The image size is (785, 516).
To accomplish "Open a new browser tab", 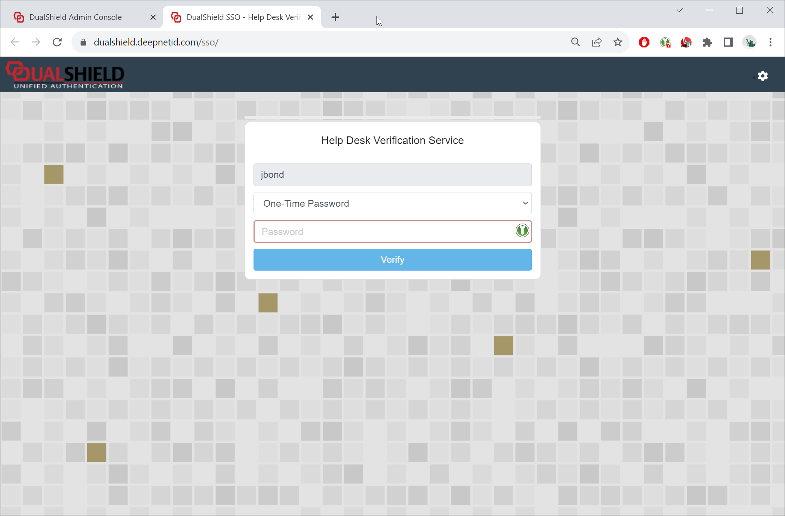I will [x=335, y=17].
